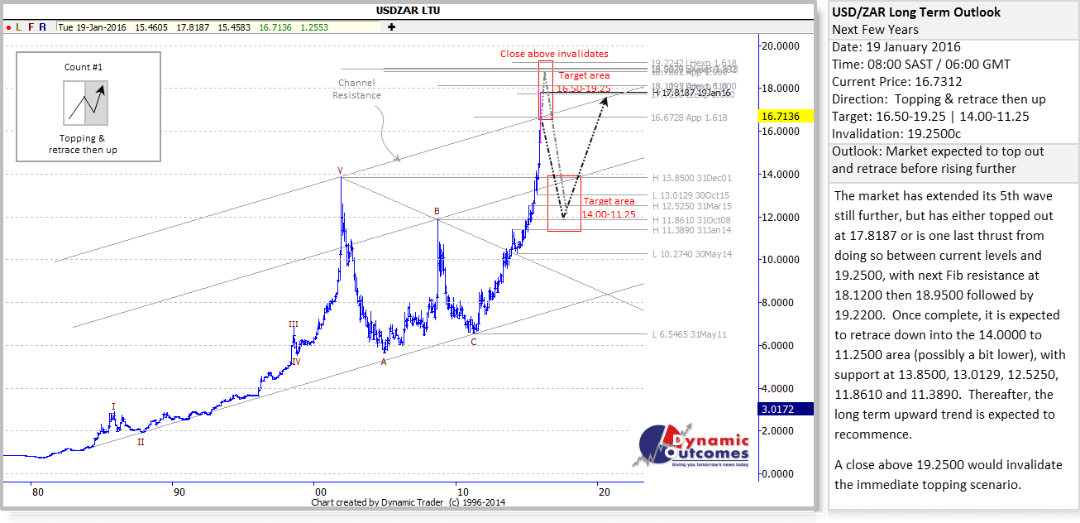Select the 'Tue 19-Jan-2016' date field

92,27
